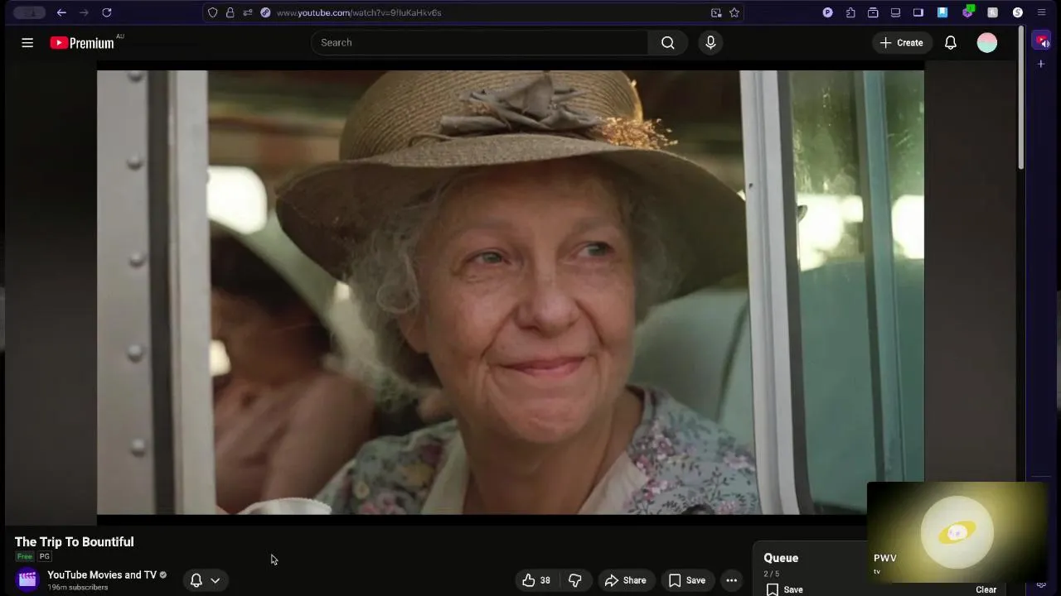
Task: Open the white S profile icon in toolbar
Action: [1018, 12]
